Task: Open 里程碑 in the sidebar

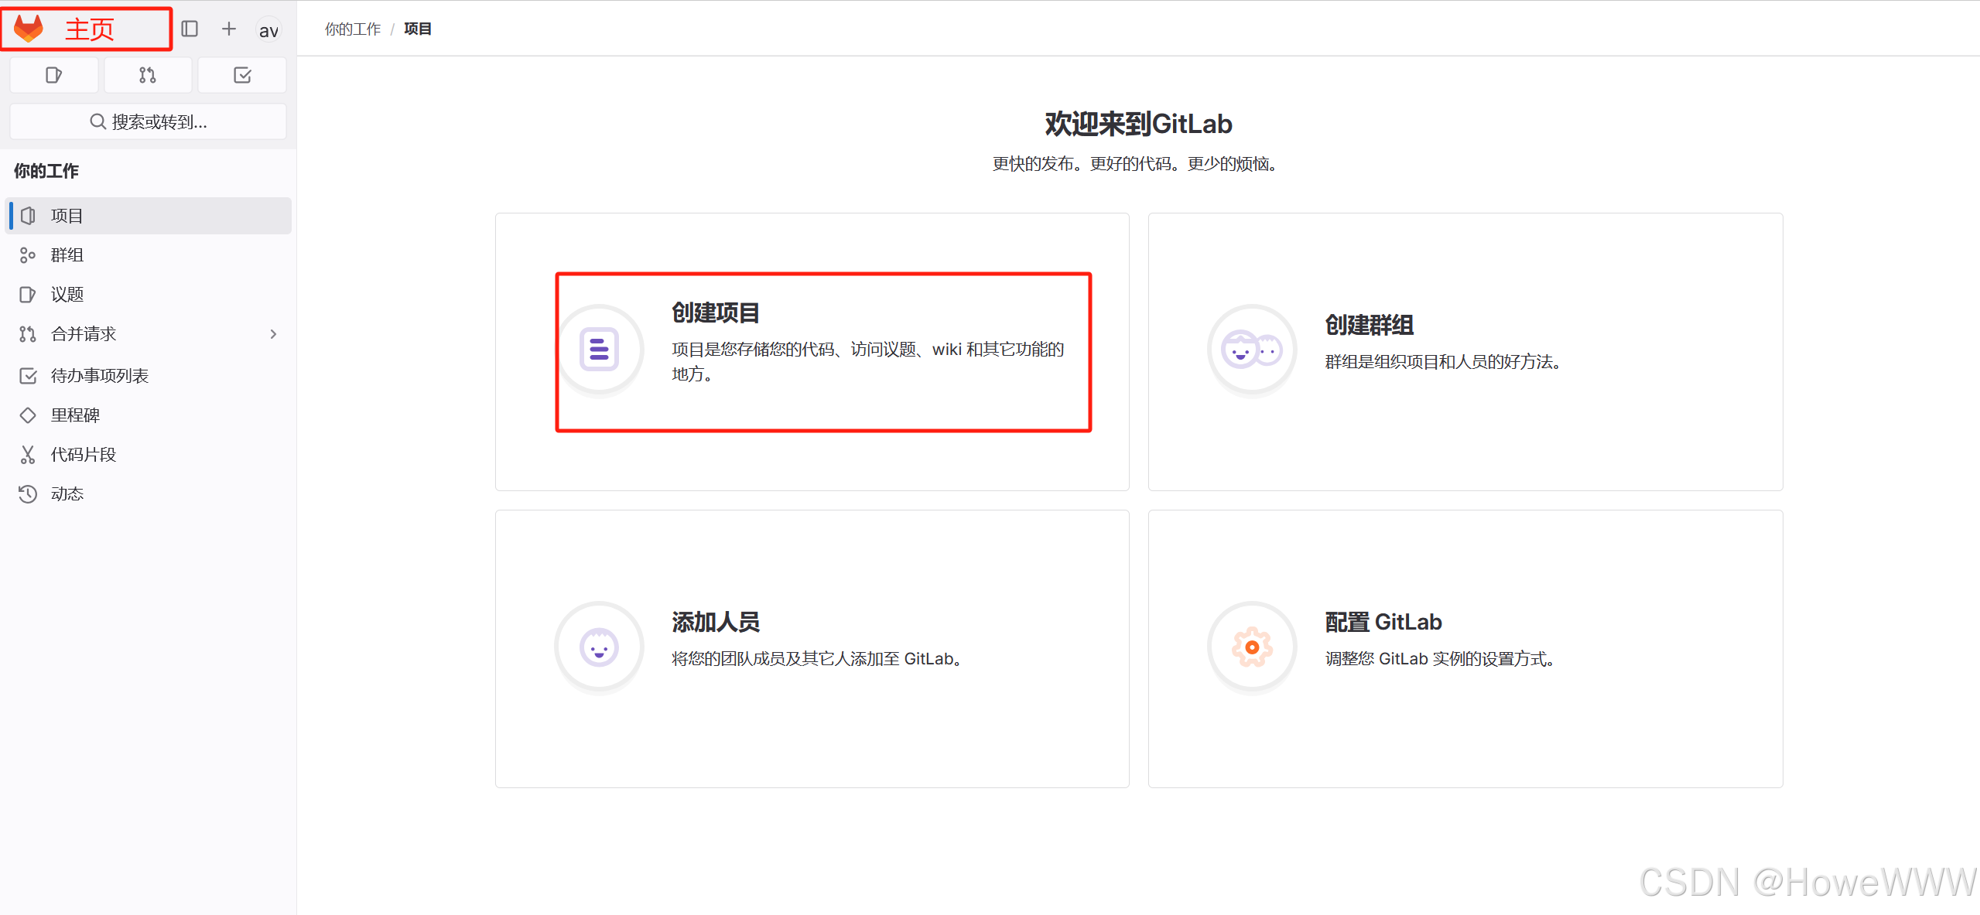Action: (x=149, y=415)
